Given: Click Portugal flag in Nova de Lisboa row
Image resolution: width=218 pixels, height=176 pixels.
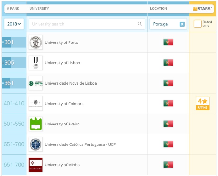Looking at the screenshot, I should click(168, 83).
